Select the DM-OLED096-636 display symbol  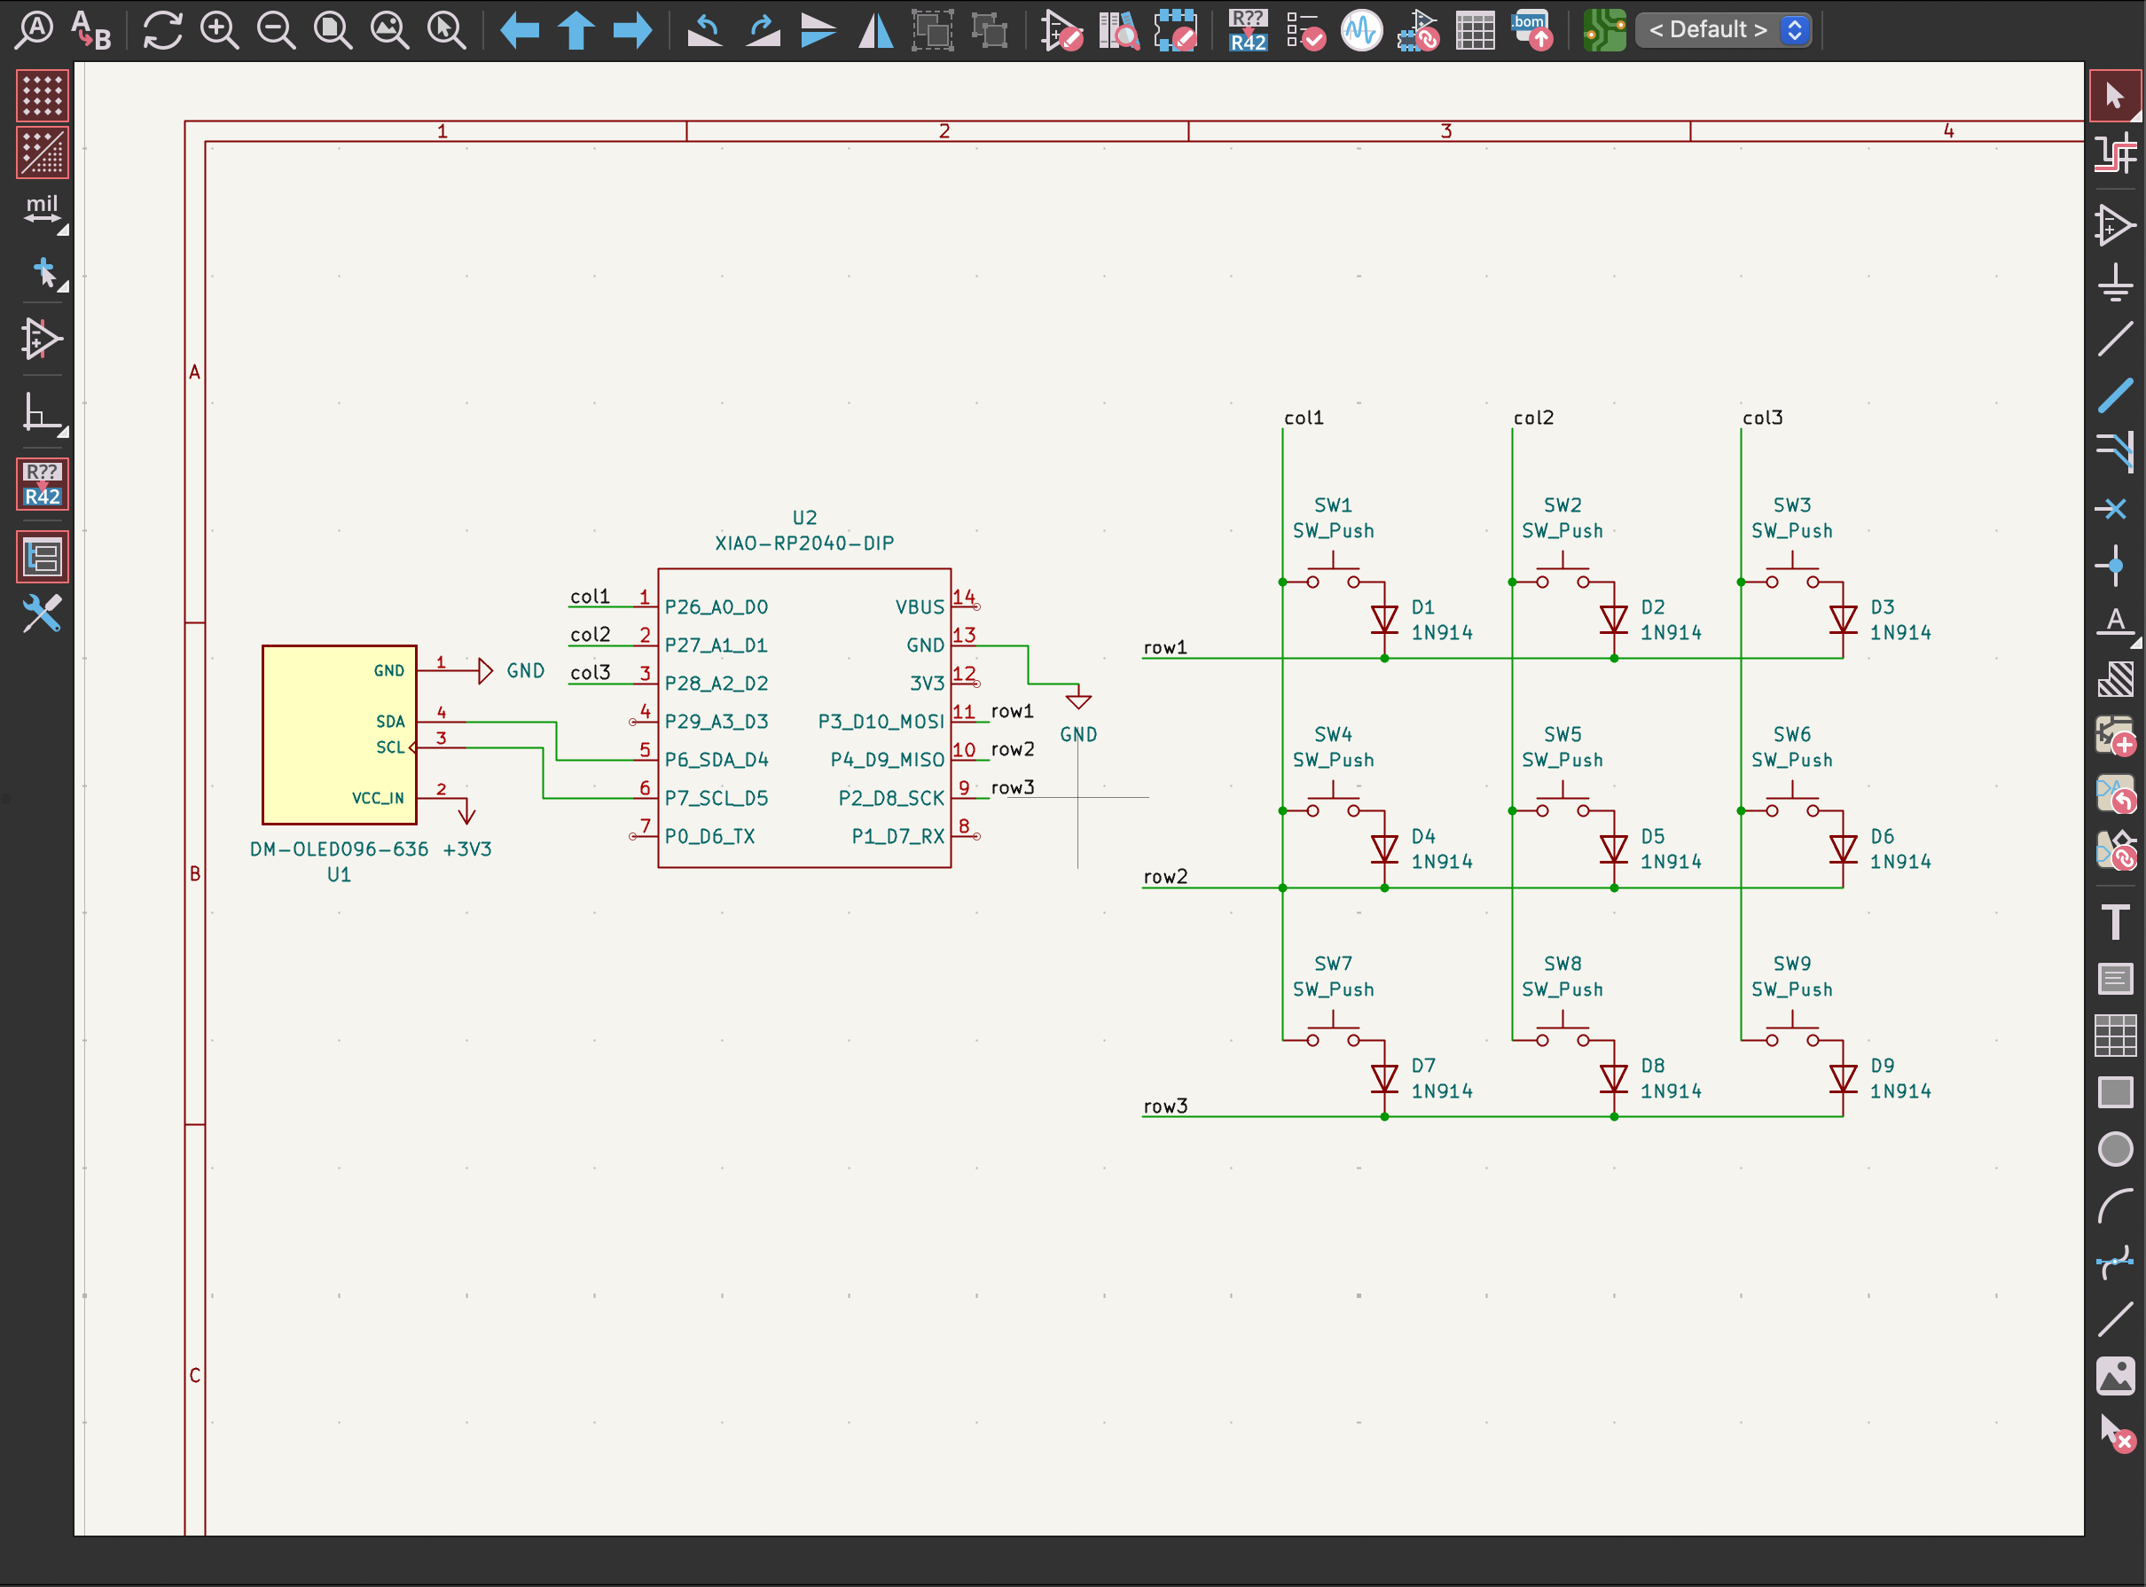pyautogui.click(x=339, y=735)
